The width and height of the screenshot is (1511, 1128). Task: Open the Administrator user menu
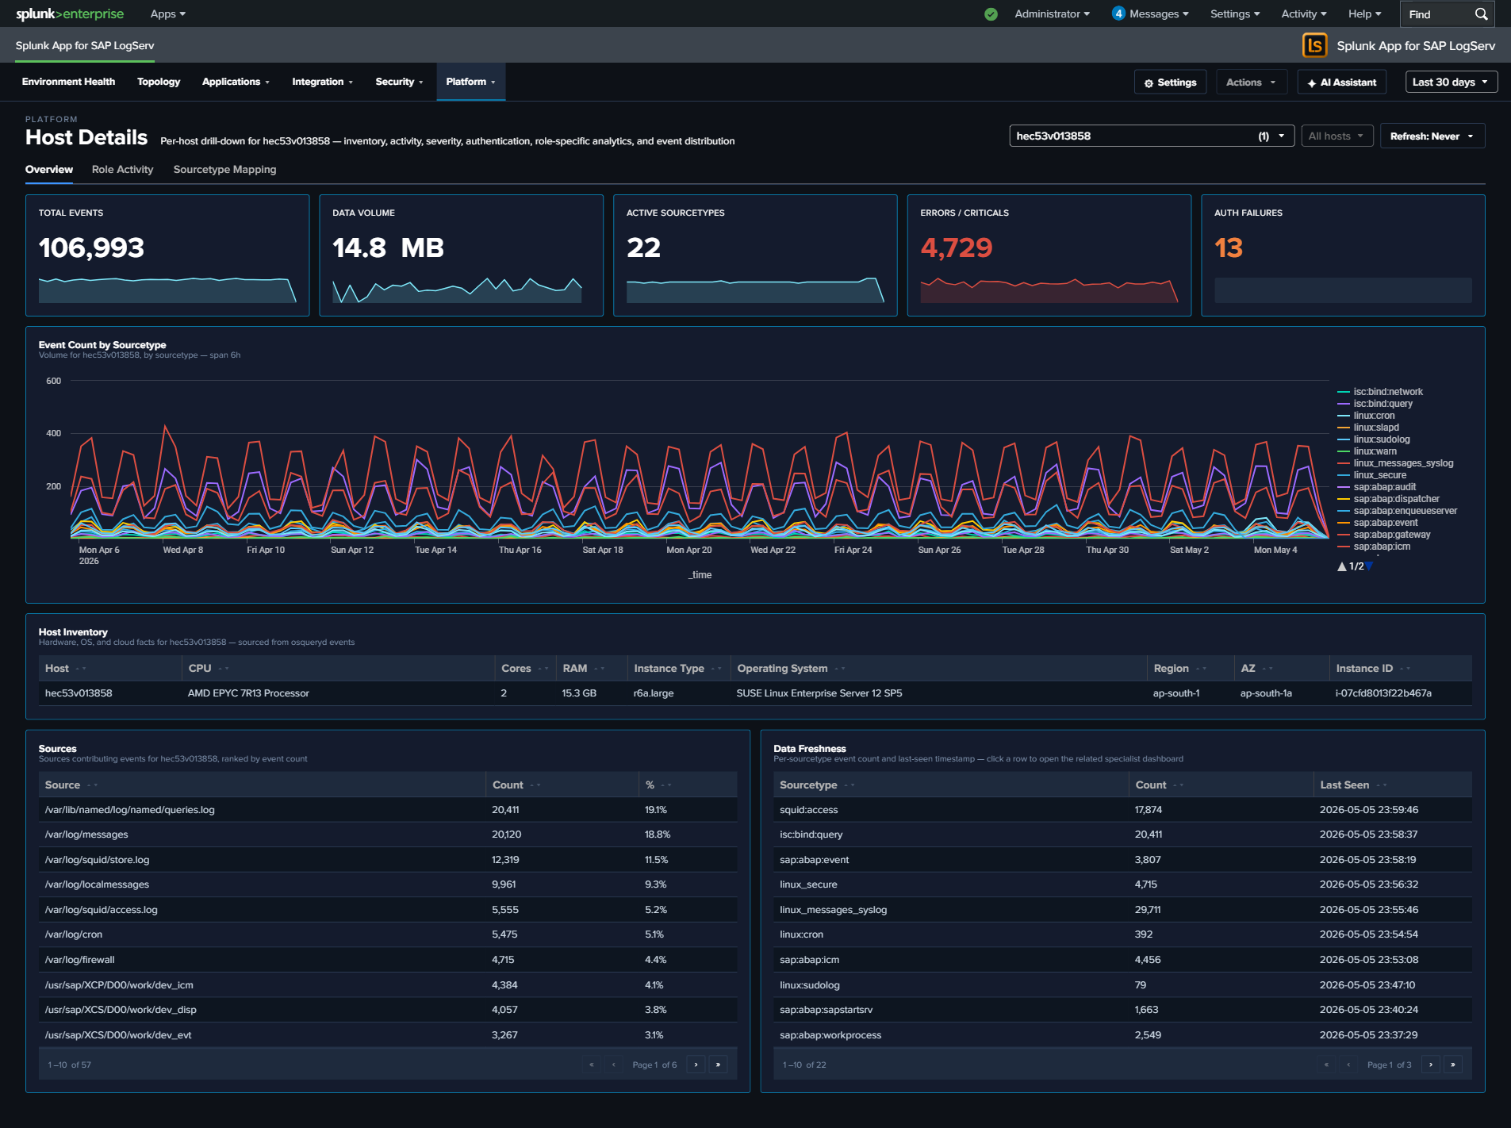click(x=1052, y=13)
